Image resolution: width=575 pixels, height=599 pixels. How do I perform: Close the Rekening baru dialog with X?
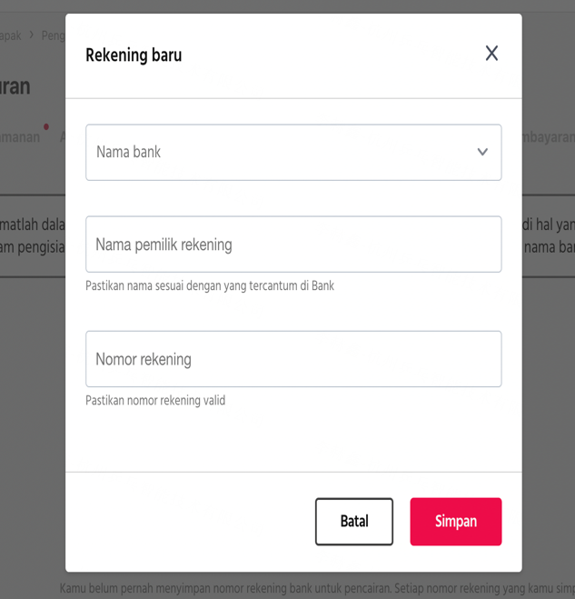(491, 54)
